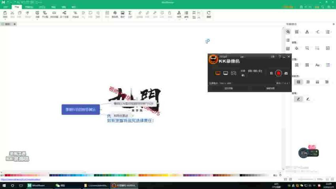Add a Floating Topic from the ribbon
The image size is (336, 189).
(54, 13)
